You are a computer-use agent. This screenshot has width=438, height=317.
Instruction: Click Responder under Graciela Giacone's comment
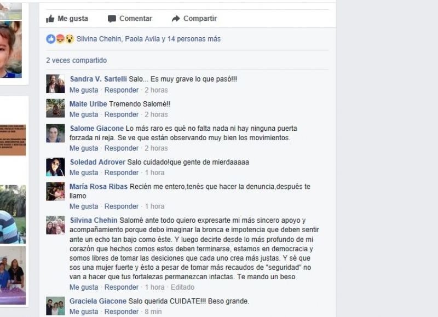pos(122,312)
